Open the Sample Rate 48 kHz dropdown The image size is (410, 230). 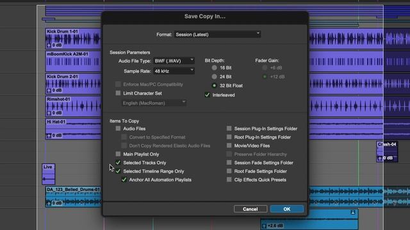174,71
